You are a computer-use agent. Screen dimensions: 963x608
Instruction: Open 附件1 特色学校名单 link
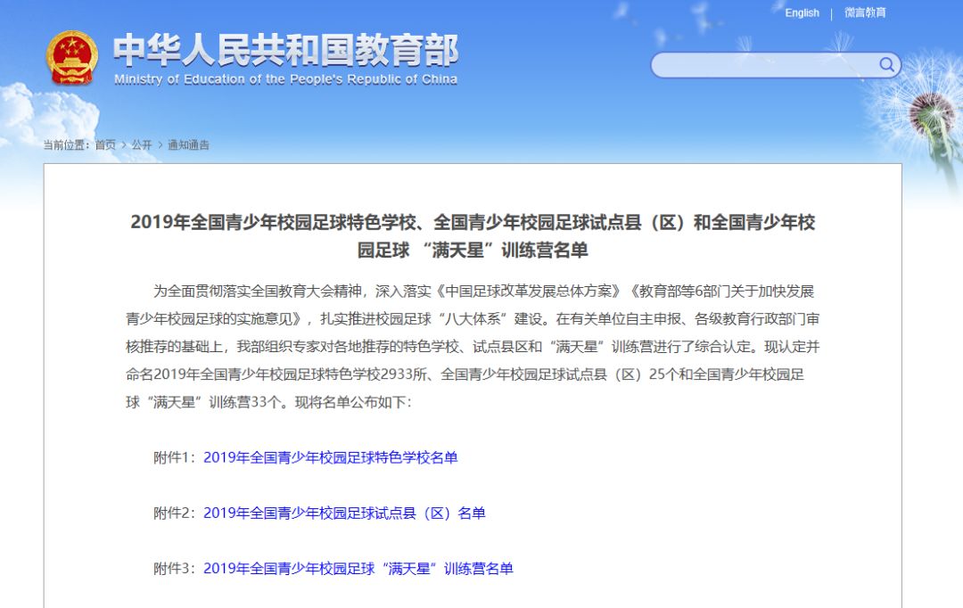pos(331,457)
